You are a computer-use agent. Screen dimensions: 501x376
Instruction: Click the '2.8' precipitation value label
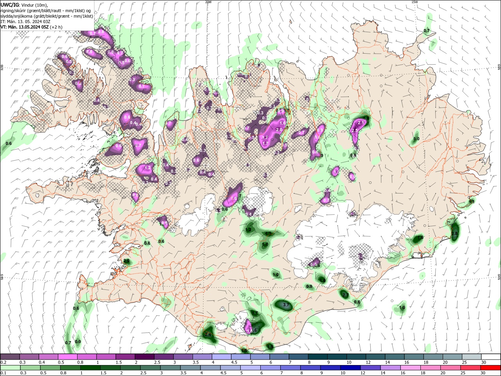pyautogui.click(x=454, y=233)
